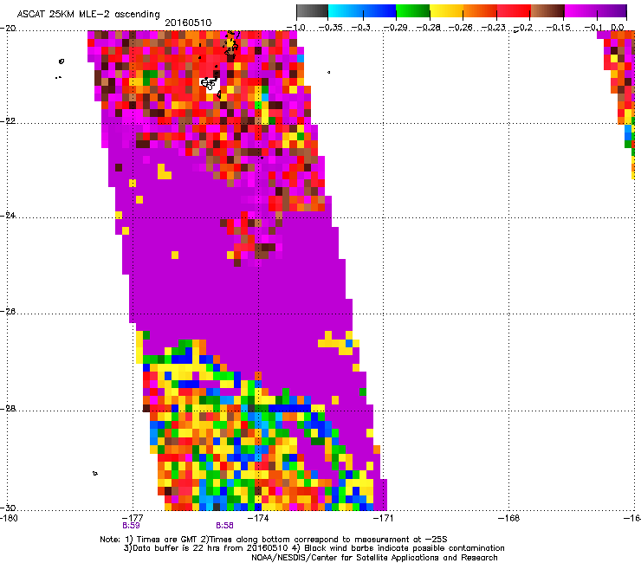
Task: Click the '-177' longitude axis label
Action: pos(133,518)
